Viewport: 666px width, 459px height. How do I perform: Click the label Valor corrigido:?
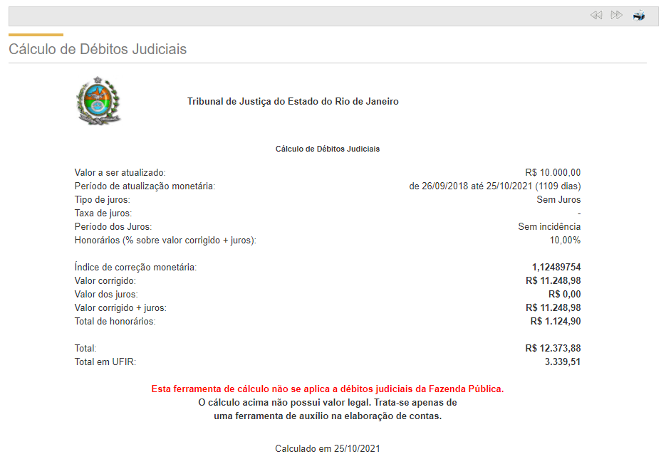[x=105, y=281]
